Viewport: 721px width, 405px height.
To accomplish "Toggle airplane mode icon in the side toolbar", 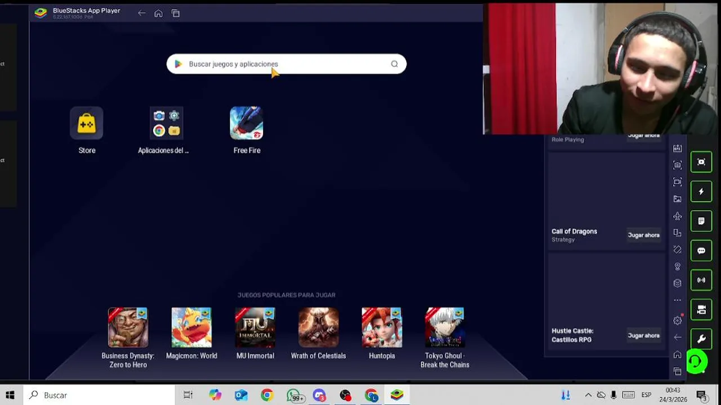I will pos(678,216).
